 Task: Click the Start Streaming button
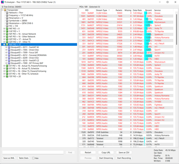pyautogui.click(x=106, y=158)
